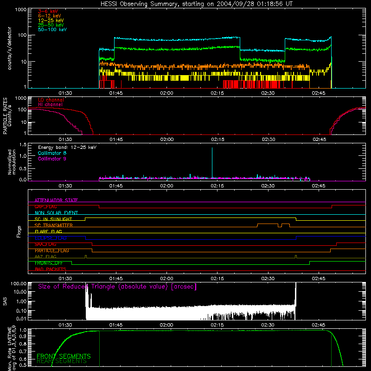Click the HI channel legend label
This screenshot has height=371, width=371.
pyautogui.click(x=50, y=105)
